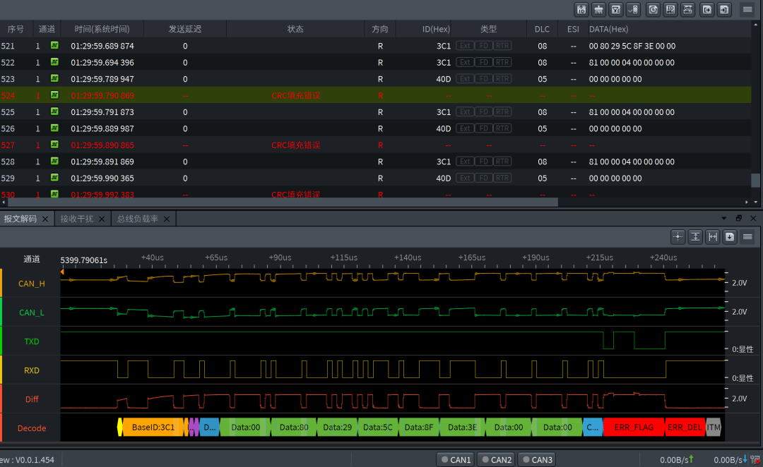Toggle the FD flag in row 522
This screenshot has width=763, height=467.
click(484, 62)
